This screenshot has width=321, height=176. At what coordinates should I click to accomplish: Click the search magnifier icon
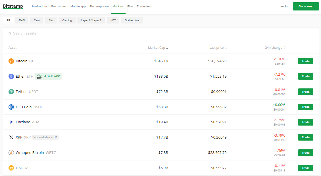(x=10, y=33)
